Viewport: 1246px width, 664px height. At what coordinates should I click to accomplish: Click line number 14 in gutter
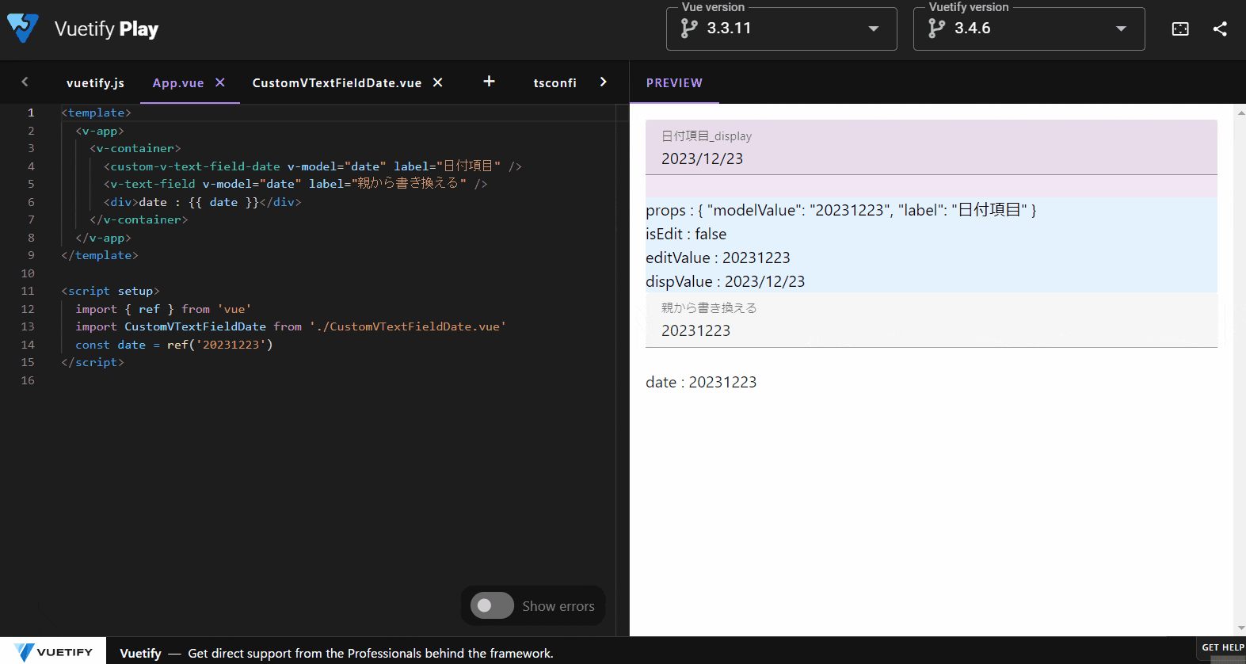28,345
